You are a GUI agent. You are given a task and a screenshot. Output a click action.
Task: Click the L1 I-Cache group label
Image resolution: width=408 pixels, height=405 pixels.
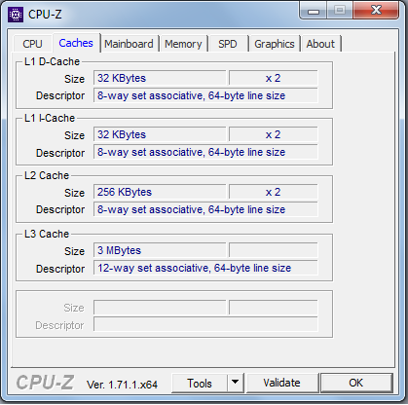[50, 118]
